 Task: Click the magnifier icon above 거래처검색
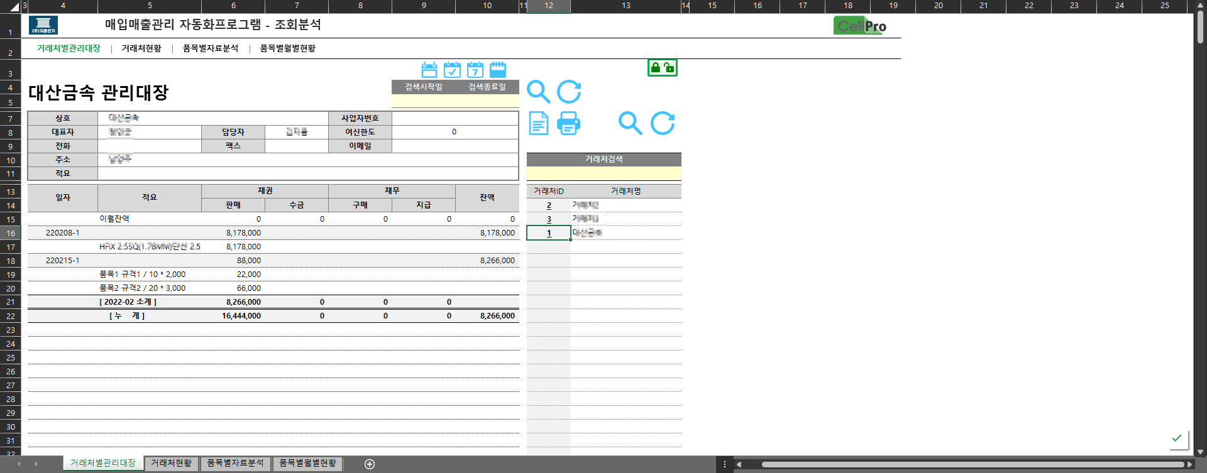(x=630, y=123)
